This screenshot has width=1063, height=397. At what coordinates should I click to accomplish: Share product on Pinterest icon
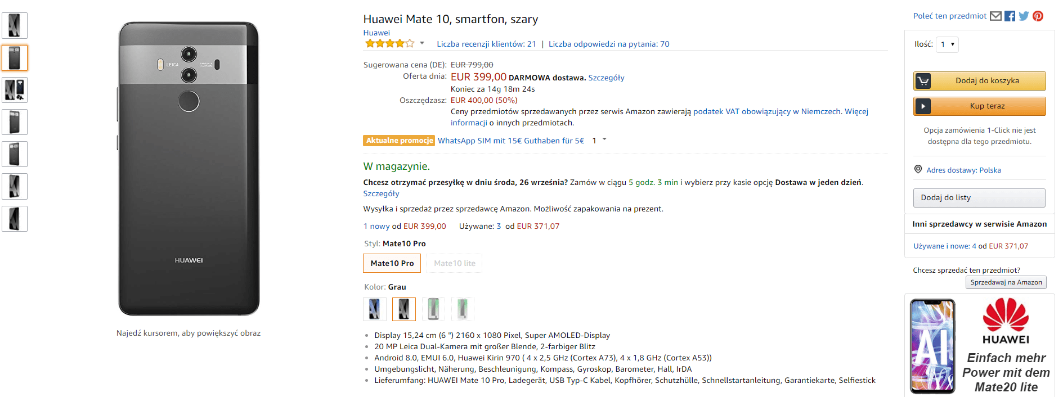(1038, 16)
